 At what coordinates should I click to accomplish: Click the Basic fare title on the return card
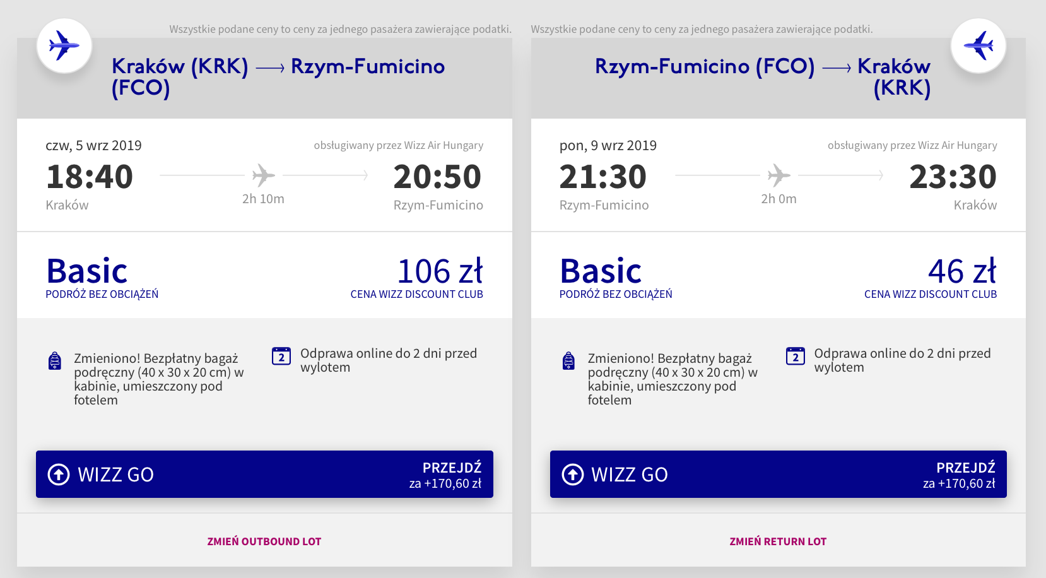(x=601, y=271)
